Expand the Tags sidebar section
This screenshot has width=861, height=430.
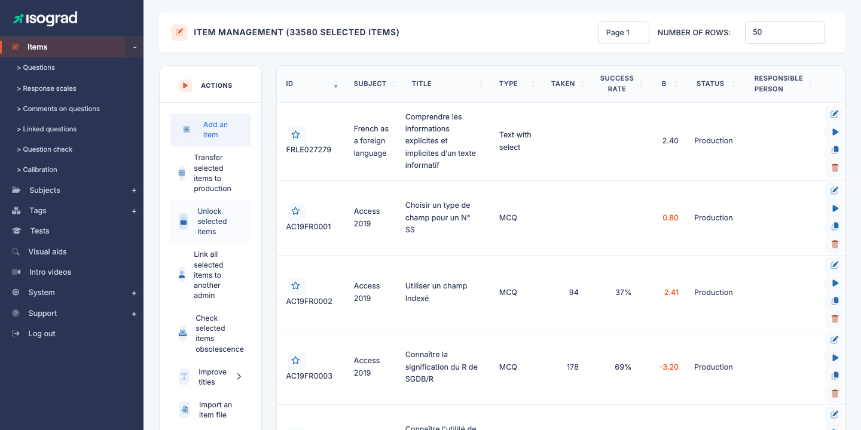tap(134, 211)
